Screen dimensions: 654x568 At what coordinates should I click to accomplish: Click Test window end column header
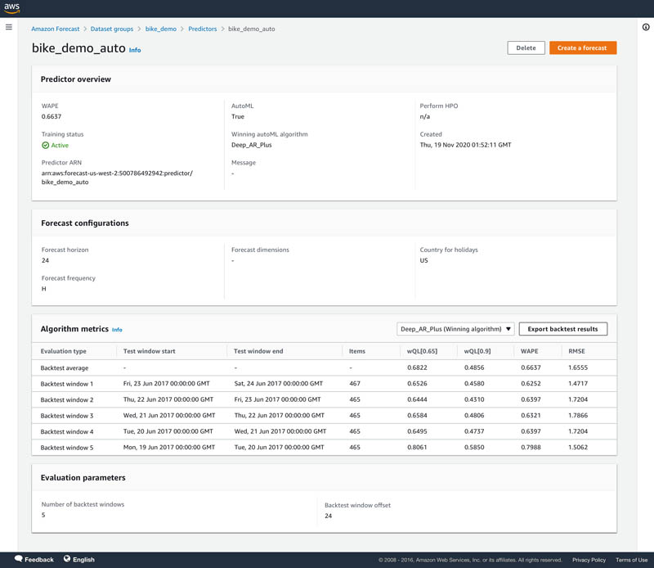pos(258,351)
